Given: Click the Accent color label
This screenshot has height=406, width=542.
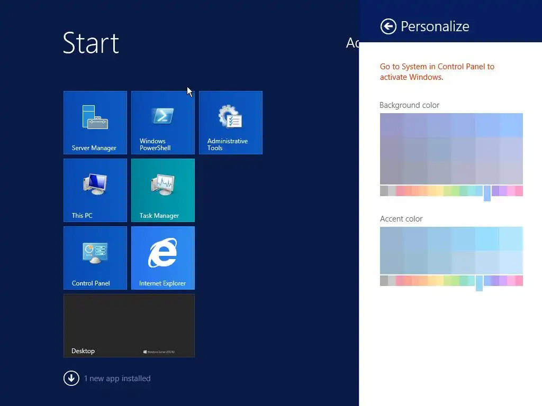Looking at the screenshot, I should pos(401,219).
